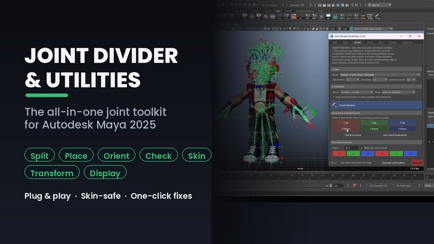
Task: Open the ACES 1.0 SDR-video view transform dropdown
Action: pos(373,29)
